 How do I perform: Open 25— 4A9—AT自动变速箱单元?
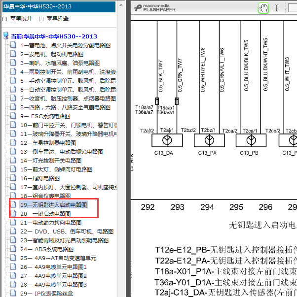pos(58,258)
